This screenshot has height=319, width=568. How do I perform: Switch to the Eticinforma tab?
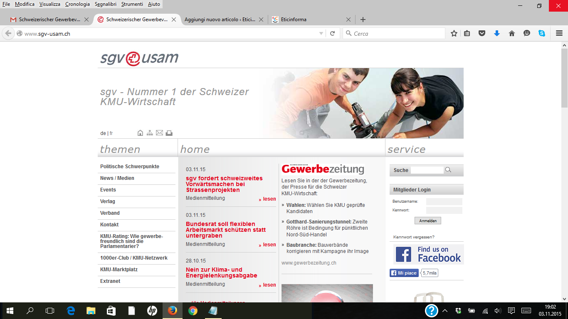(x=311, y=20)
